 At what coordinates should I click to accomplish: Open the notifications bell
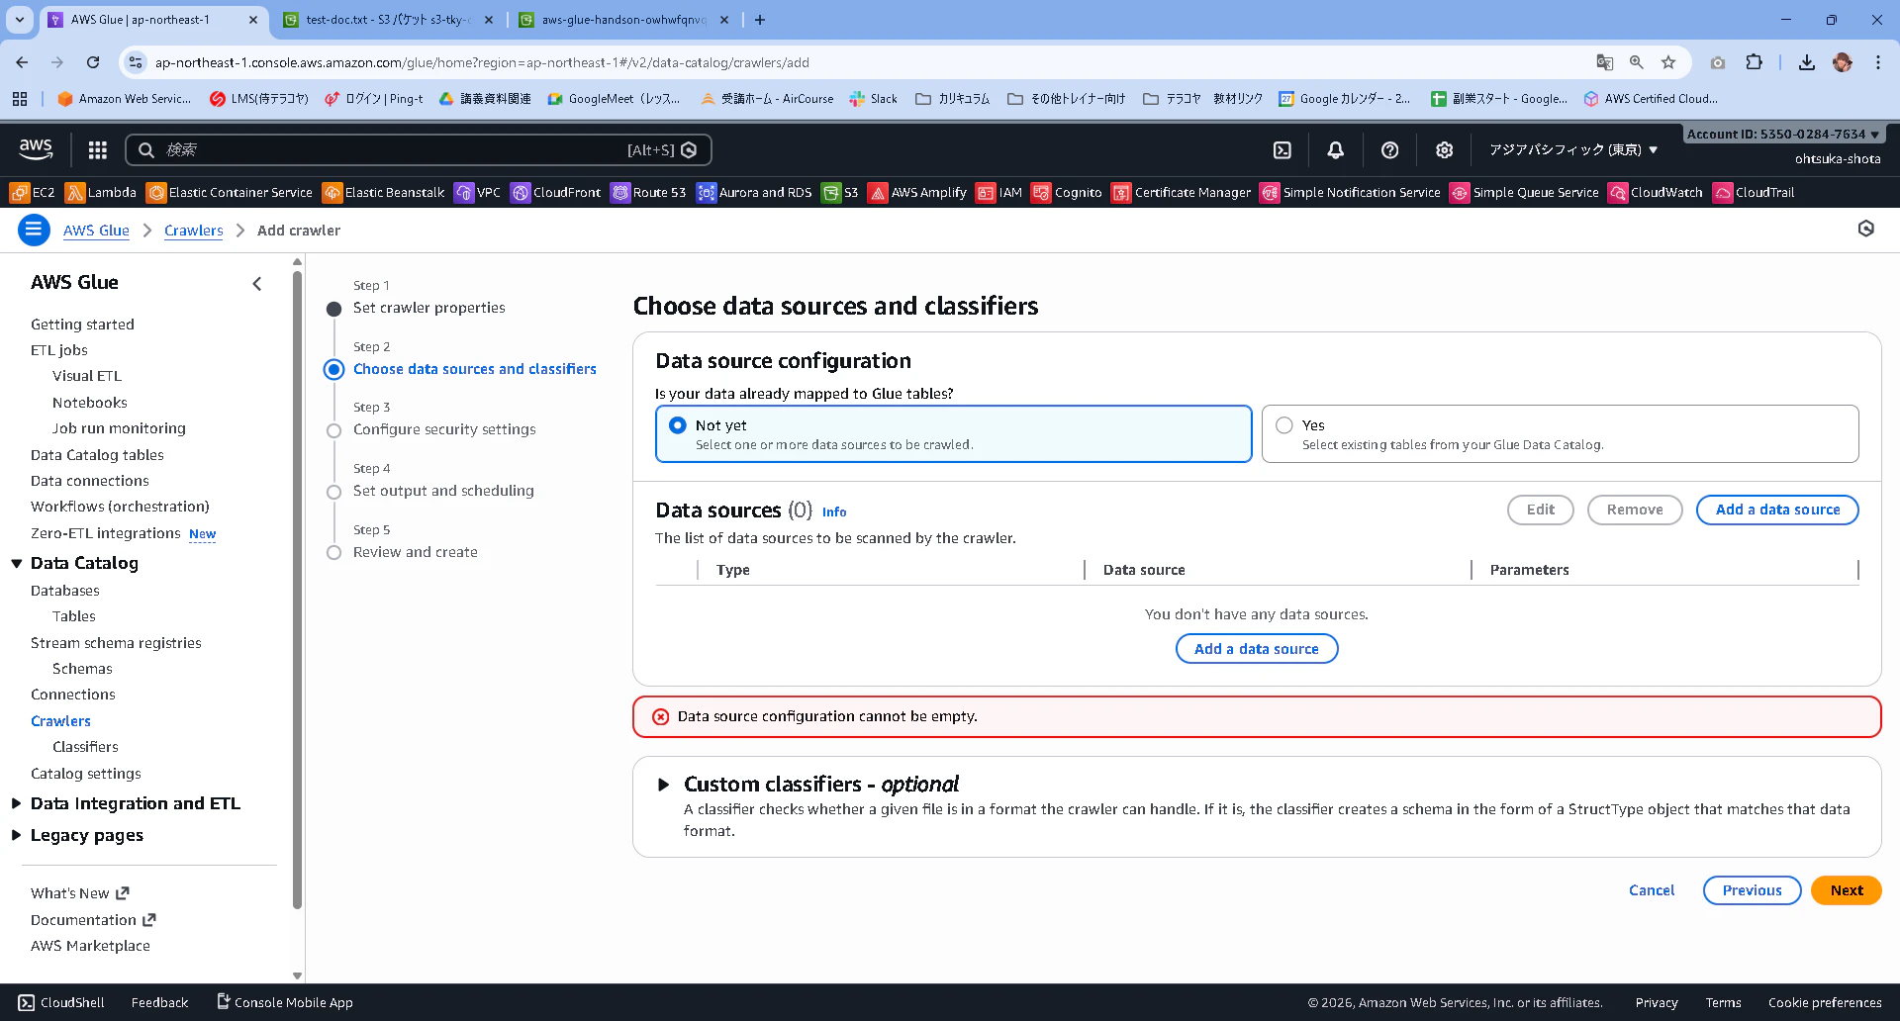[x=1335, y=149]
